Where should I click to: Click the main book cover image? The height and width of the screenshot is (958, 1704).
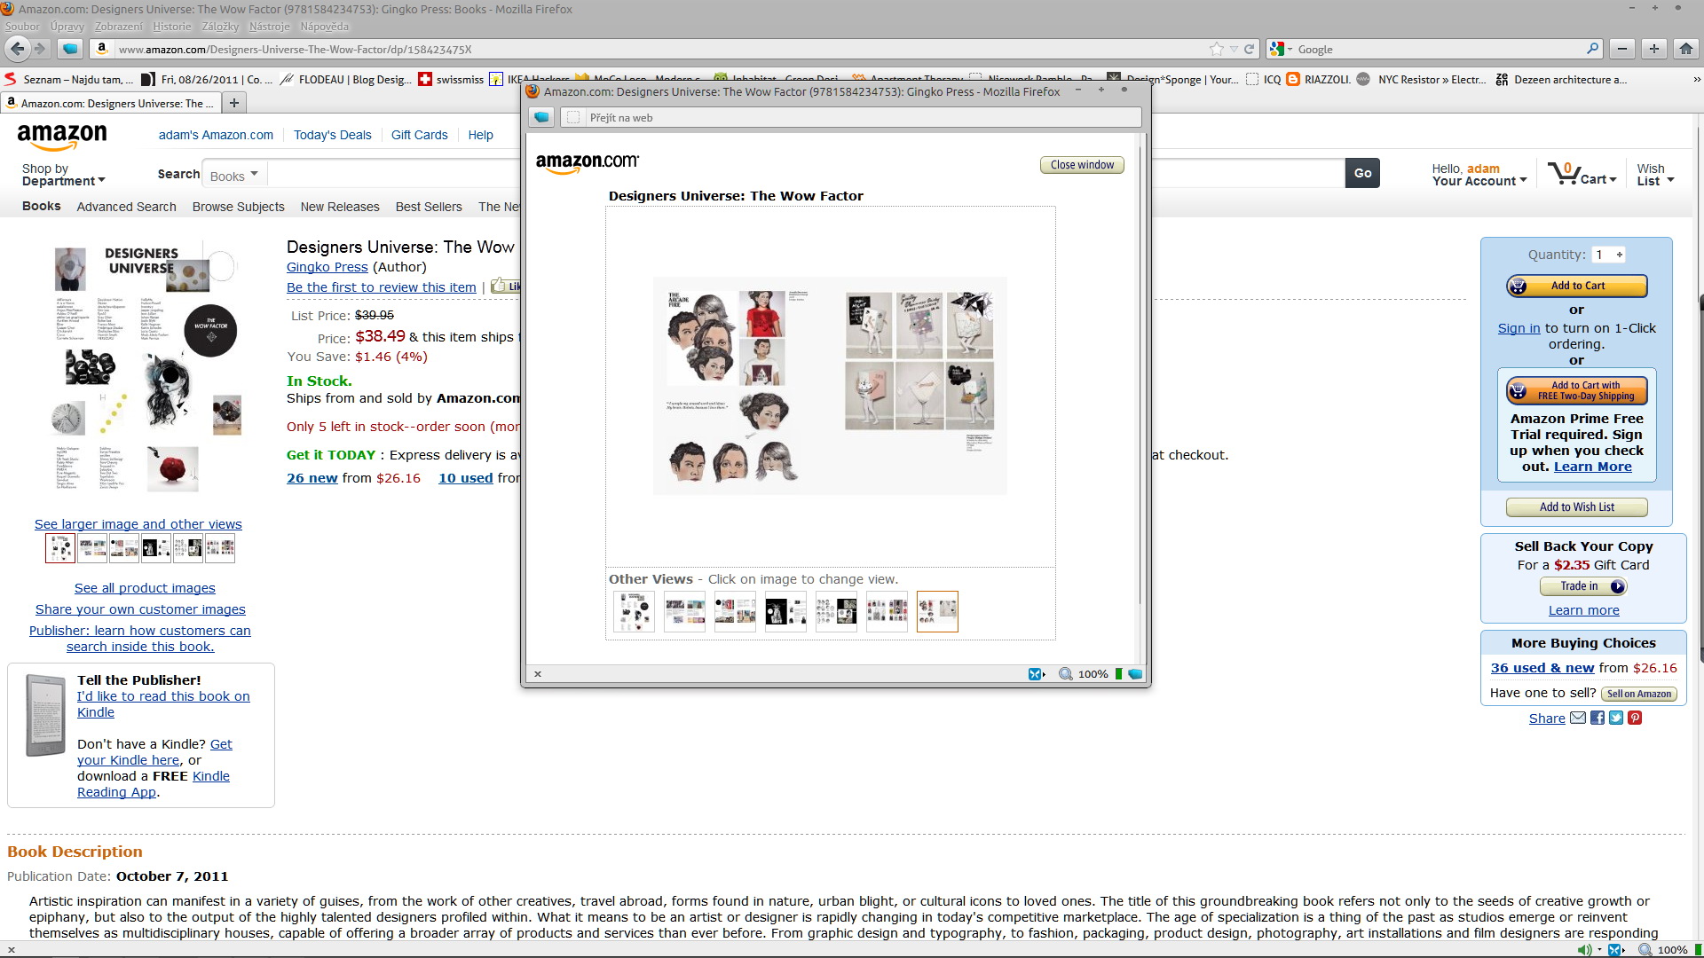coord(146,368)
